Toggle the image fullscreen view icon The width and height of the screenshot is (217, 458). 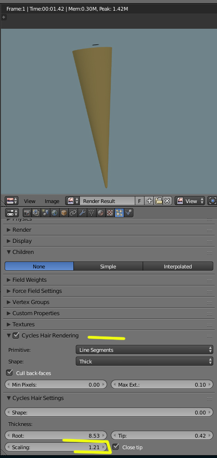213,201
